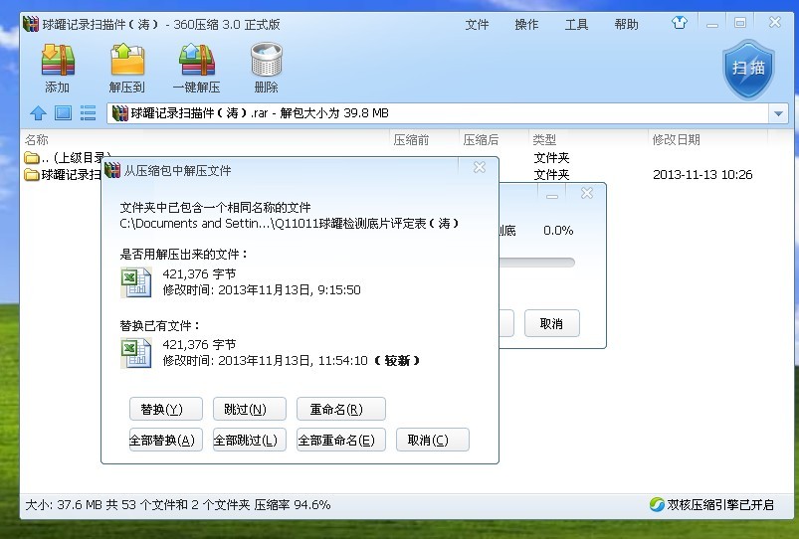Screen dimensions: 799x539
Task: Click the status bar size text 37.6 MB
Action: (80, 505)
